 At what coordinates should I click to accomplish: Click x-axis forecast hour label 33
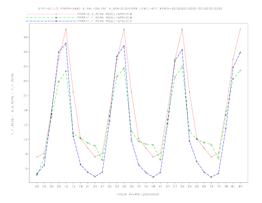[117, 186]
